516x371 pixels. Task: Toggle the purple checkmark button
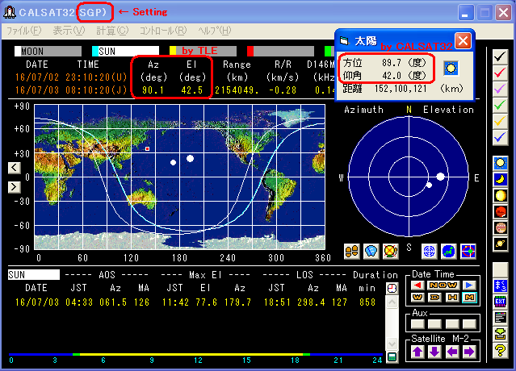500,89
